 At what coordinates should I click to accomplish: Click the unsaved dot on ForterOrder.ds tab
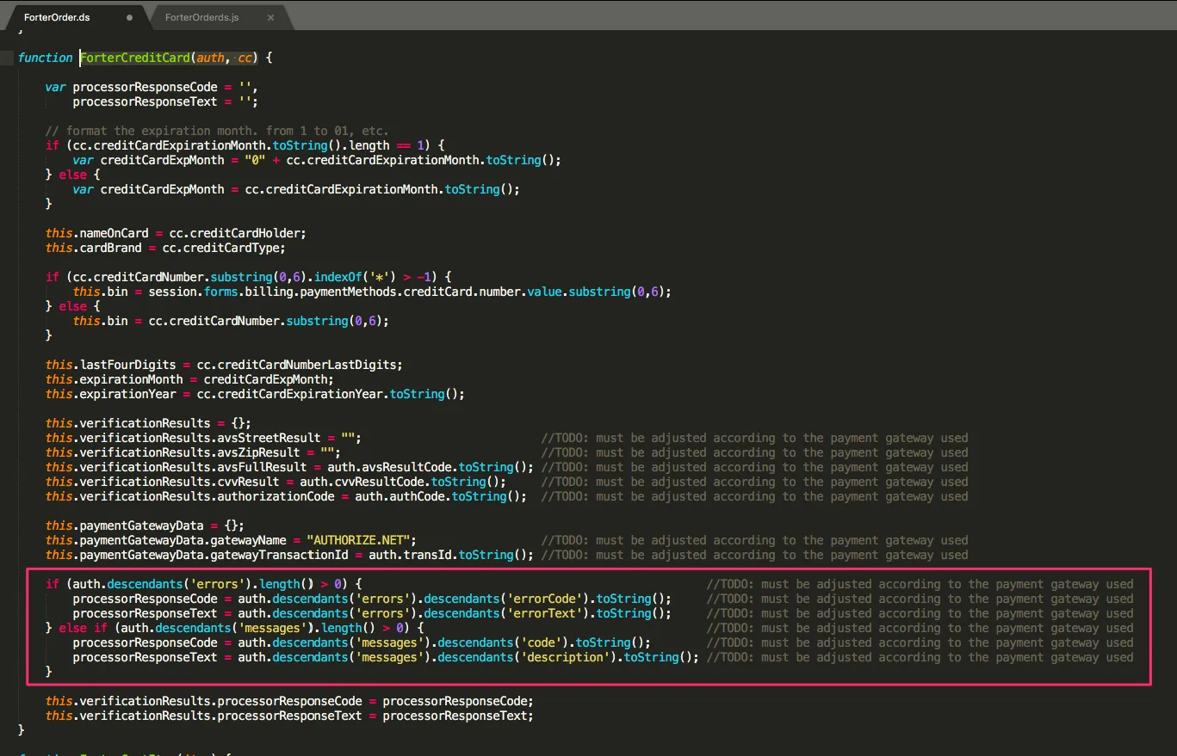click(x=130, y=17)
